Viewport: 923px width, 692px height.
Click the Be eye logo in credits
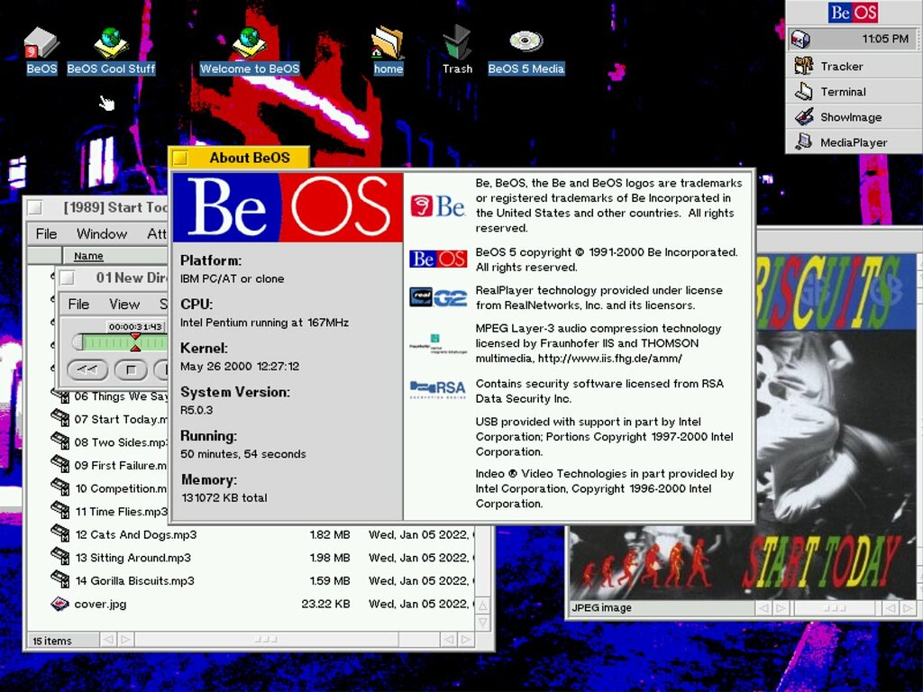[x=438, y=206]
